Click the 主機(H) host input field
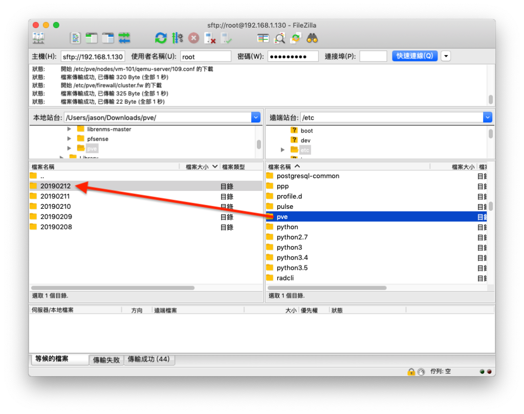Image resolution: width=524 pixels, height=414 pixels. pyautogui.click(x=93, y=56)
